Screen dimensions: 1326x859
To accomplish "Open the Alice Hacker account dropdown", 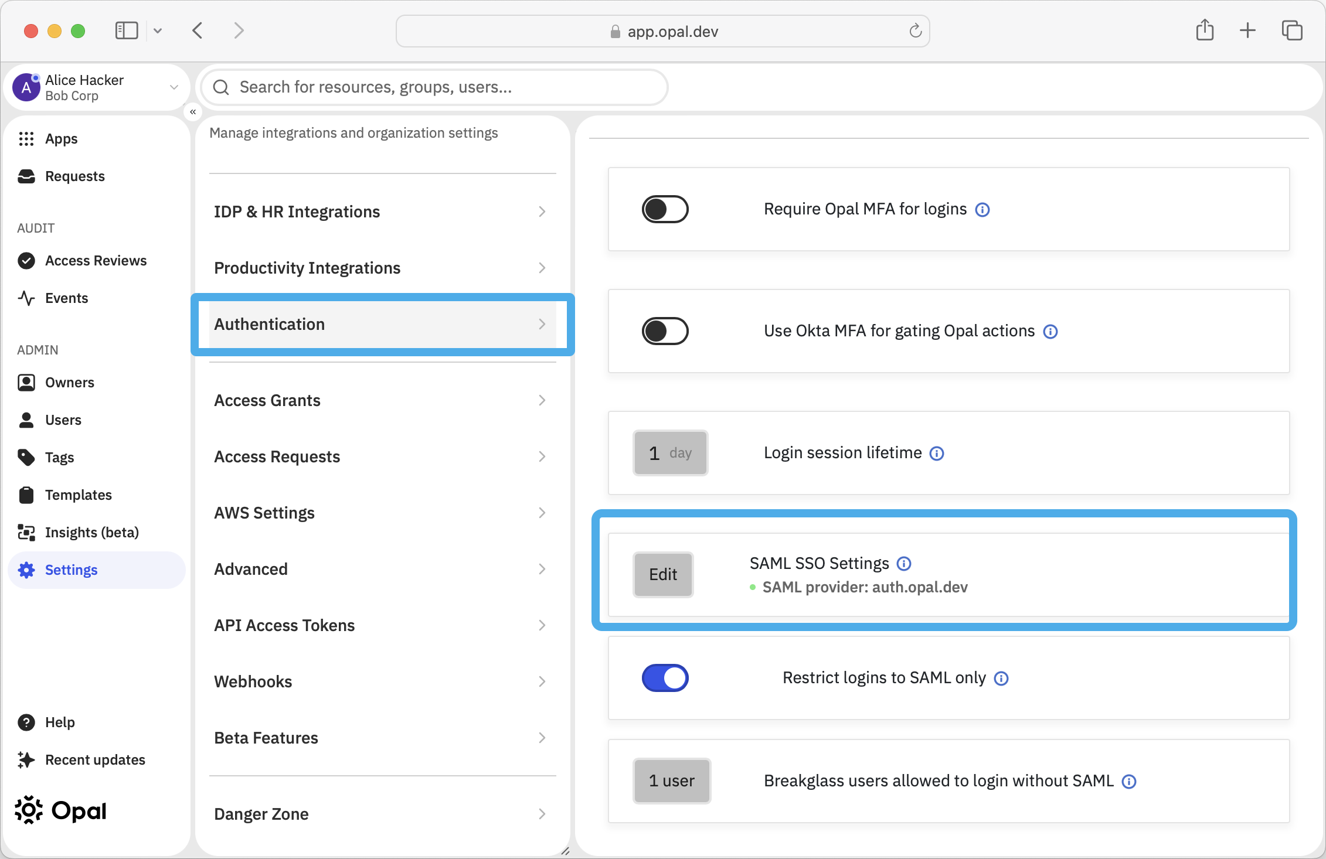I will pyautogui.click(x=174, y=87).
